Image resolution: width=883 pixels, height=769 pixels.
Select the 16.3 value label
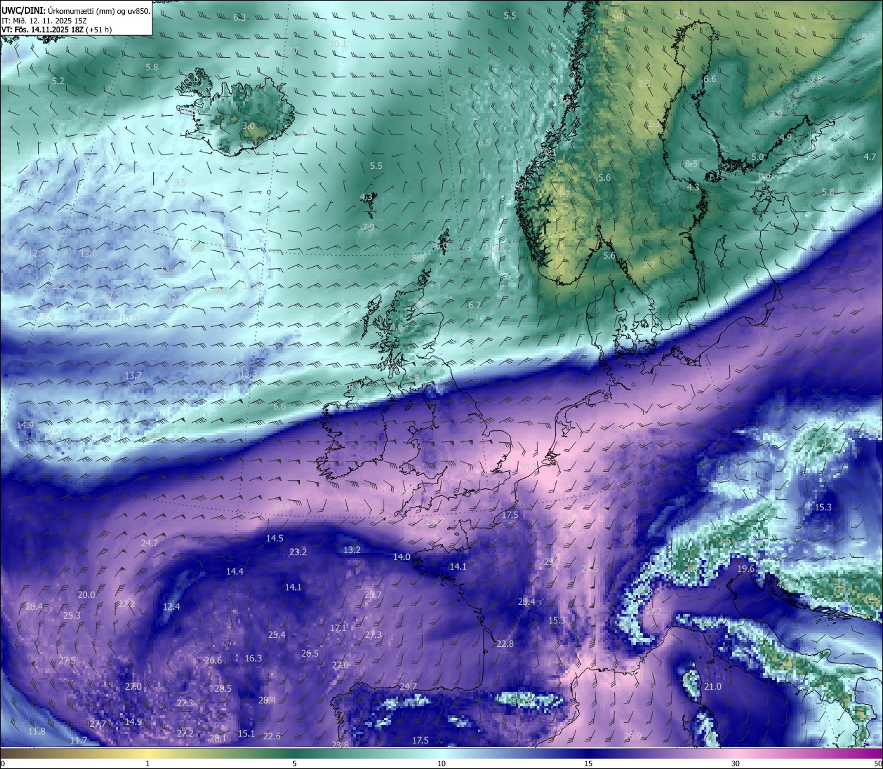tap(253, 658)
